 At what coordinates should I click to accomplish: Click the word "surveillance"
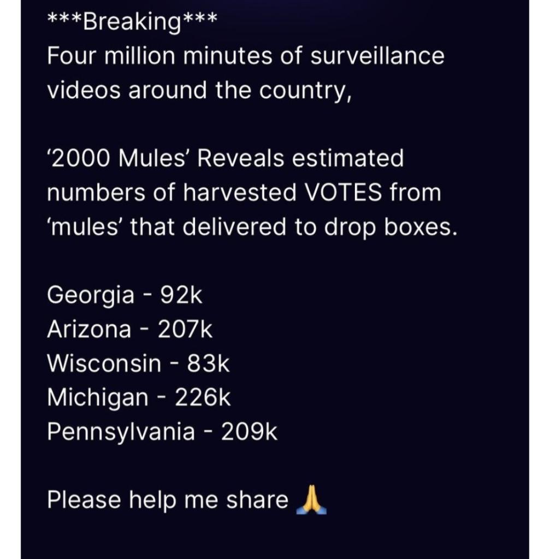tap(377, 56)
